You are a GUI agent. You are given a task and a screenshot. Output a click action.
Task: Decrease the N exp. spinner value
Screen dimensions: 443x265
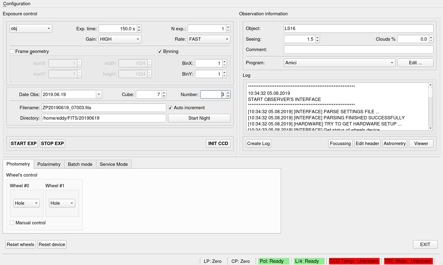[228, 30]
